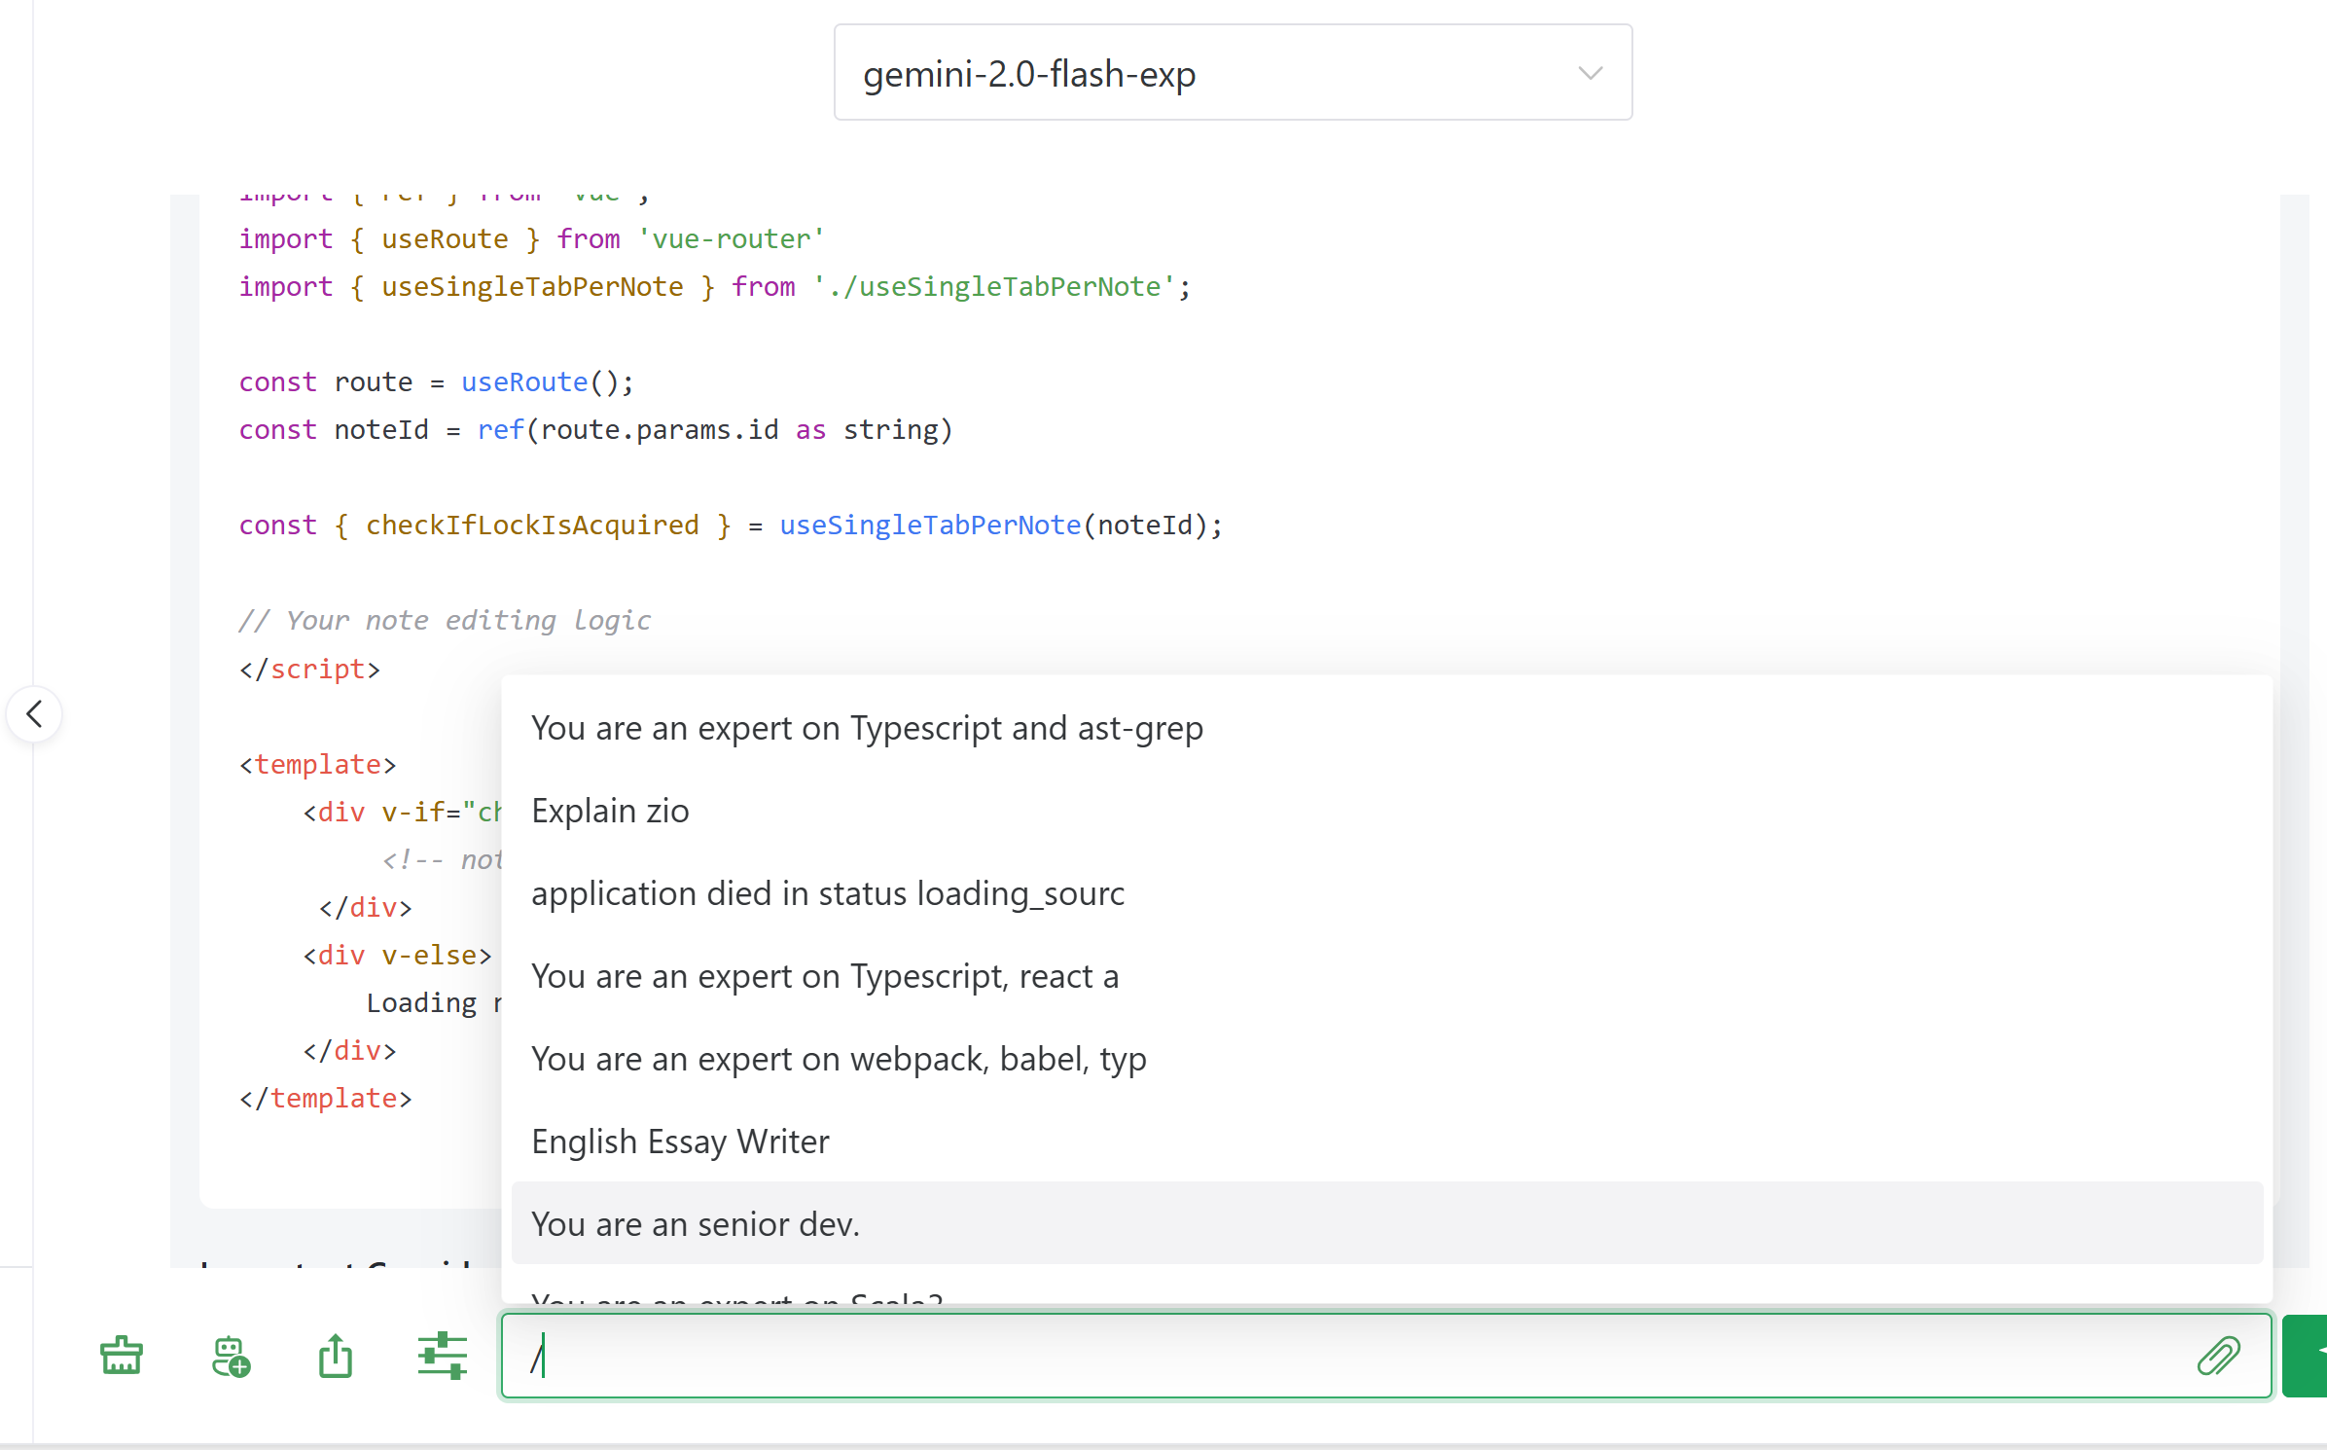Image resolution: width=2327 pixels, height=1450 pixels.
Task: Collapse sidebar with left chevron button
Action: pyautogui.click(x=35, y=714)
